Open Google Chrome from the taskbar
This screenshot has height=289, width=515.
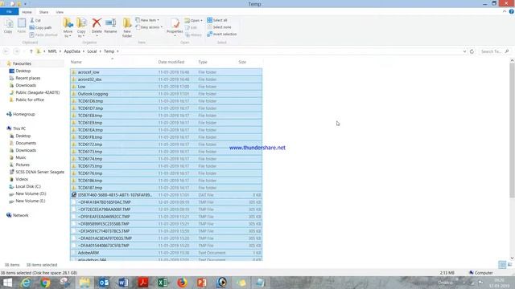45,283
